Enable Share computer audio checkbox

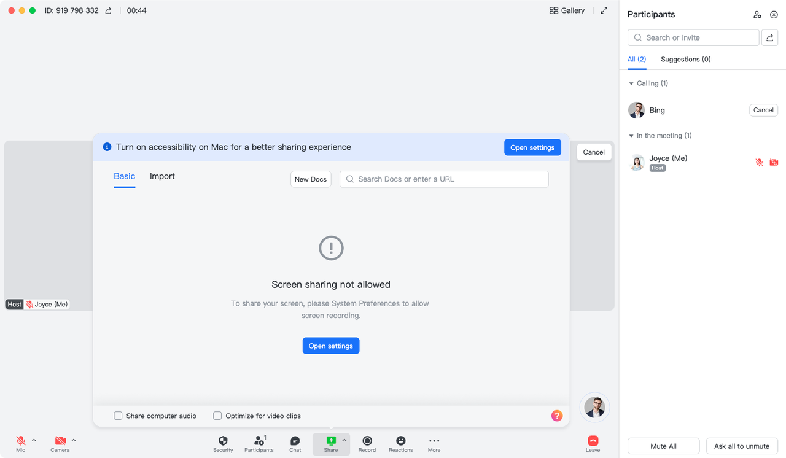point(118,416)
